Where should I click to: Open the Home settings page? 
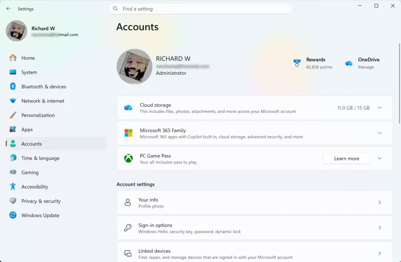click(x=56, y=58)
